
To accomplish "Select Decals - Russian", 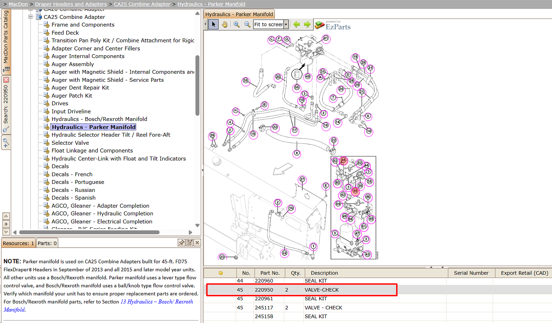I will point(73,190).
